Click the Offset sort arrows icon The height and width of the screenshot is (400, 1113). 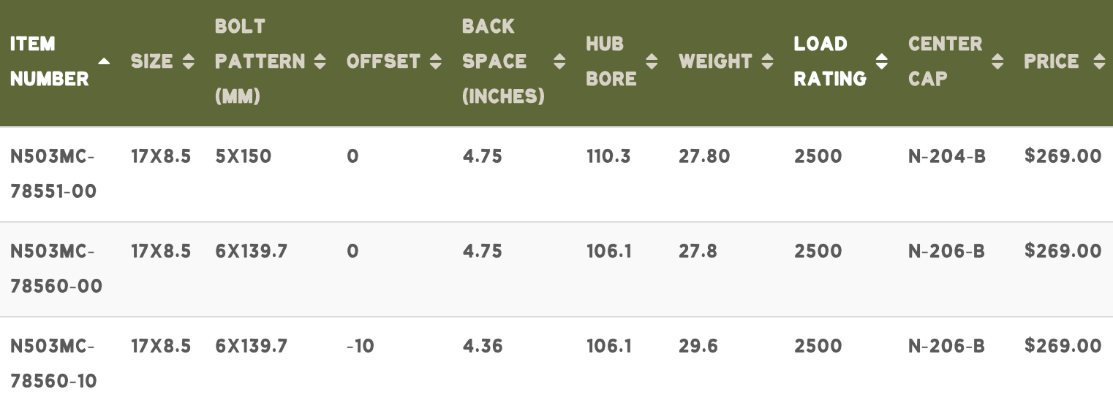(x=436, y=61)
